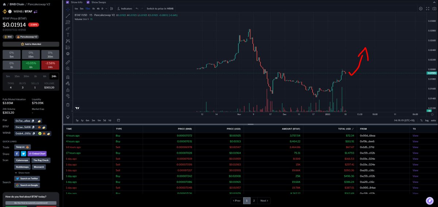Open the chart patterns tool

68,41
